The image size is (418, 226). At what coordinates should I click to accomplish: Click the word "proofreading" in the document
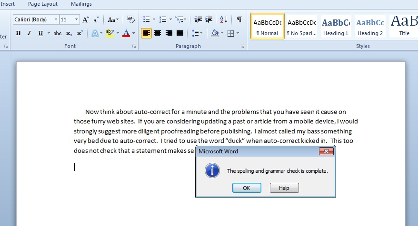click(x=179, y=132)
